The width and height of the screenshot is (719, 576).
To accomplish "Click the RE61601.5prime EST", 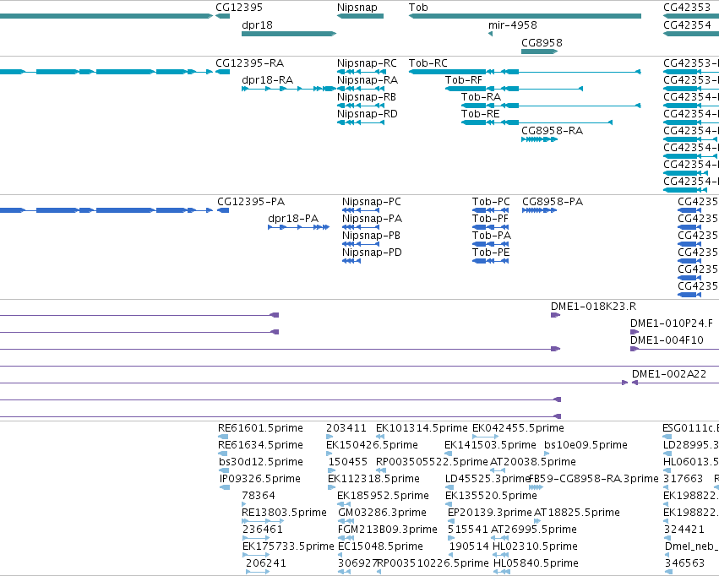I will [x=223, y=437].
